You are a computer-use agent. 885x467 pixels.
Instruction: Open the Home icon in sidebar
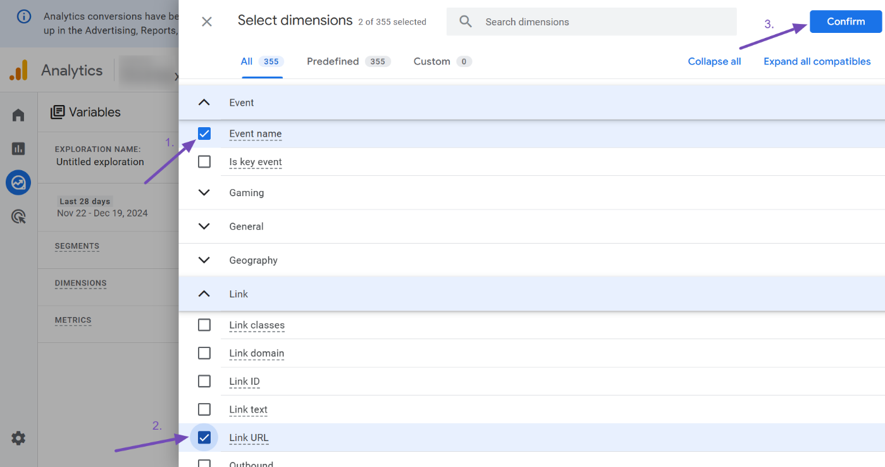click(18, 115)
